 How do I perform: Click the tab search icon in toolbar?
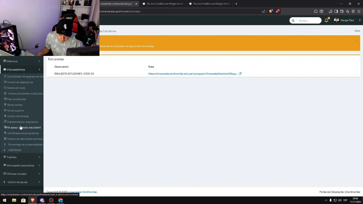tap(321, 11)
